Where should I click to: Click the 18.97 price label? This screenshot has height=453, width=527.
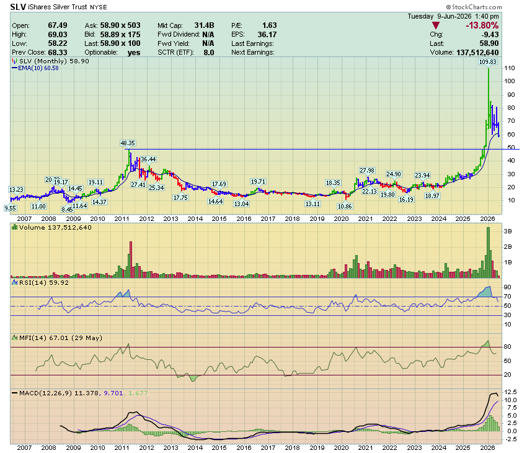(x=432, y=195)
